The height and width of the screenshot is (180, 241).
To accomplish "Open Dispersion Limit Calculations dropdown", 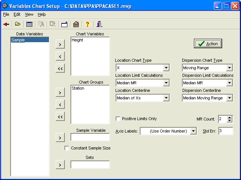I will (x=229, y=83).
